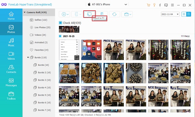
Task: Open the add plus button dropdown arrow
Action: pos(68,14)
